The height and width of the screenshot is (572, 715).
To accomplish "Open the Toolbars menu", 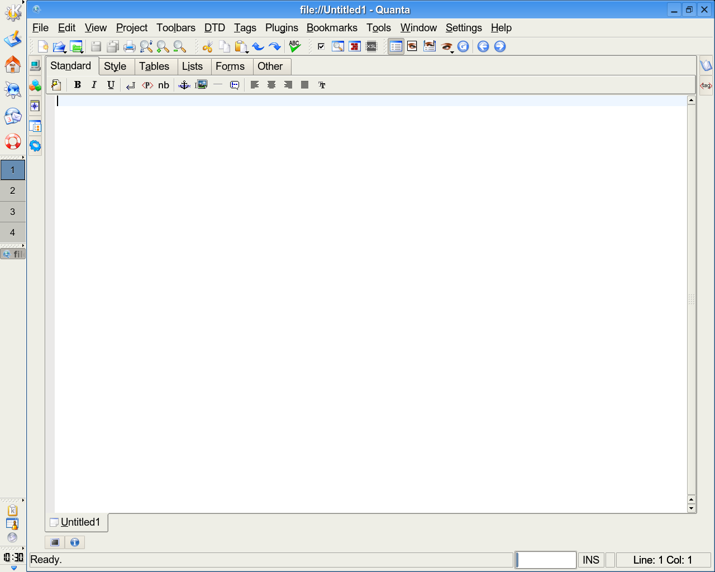I will click(176, 28).
